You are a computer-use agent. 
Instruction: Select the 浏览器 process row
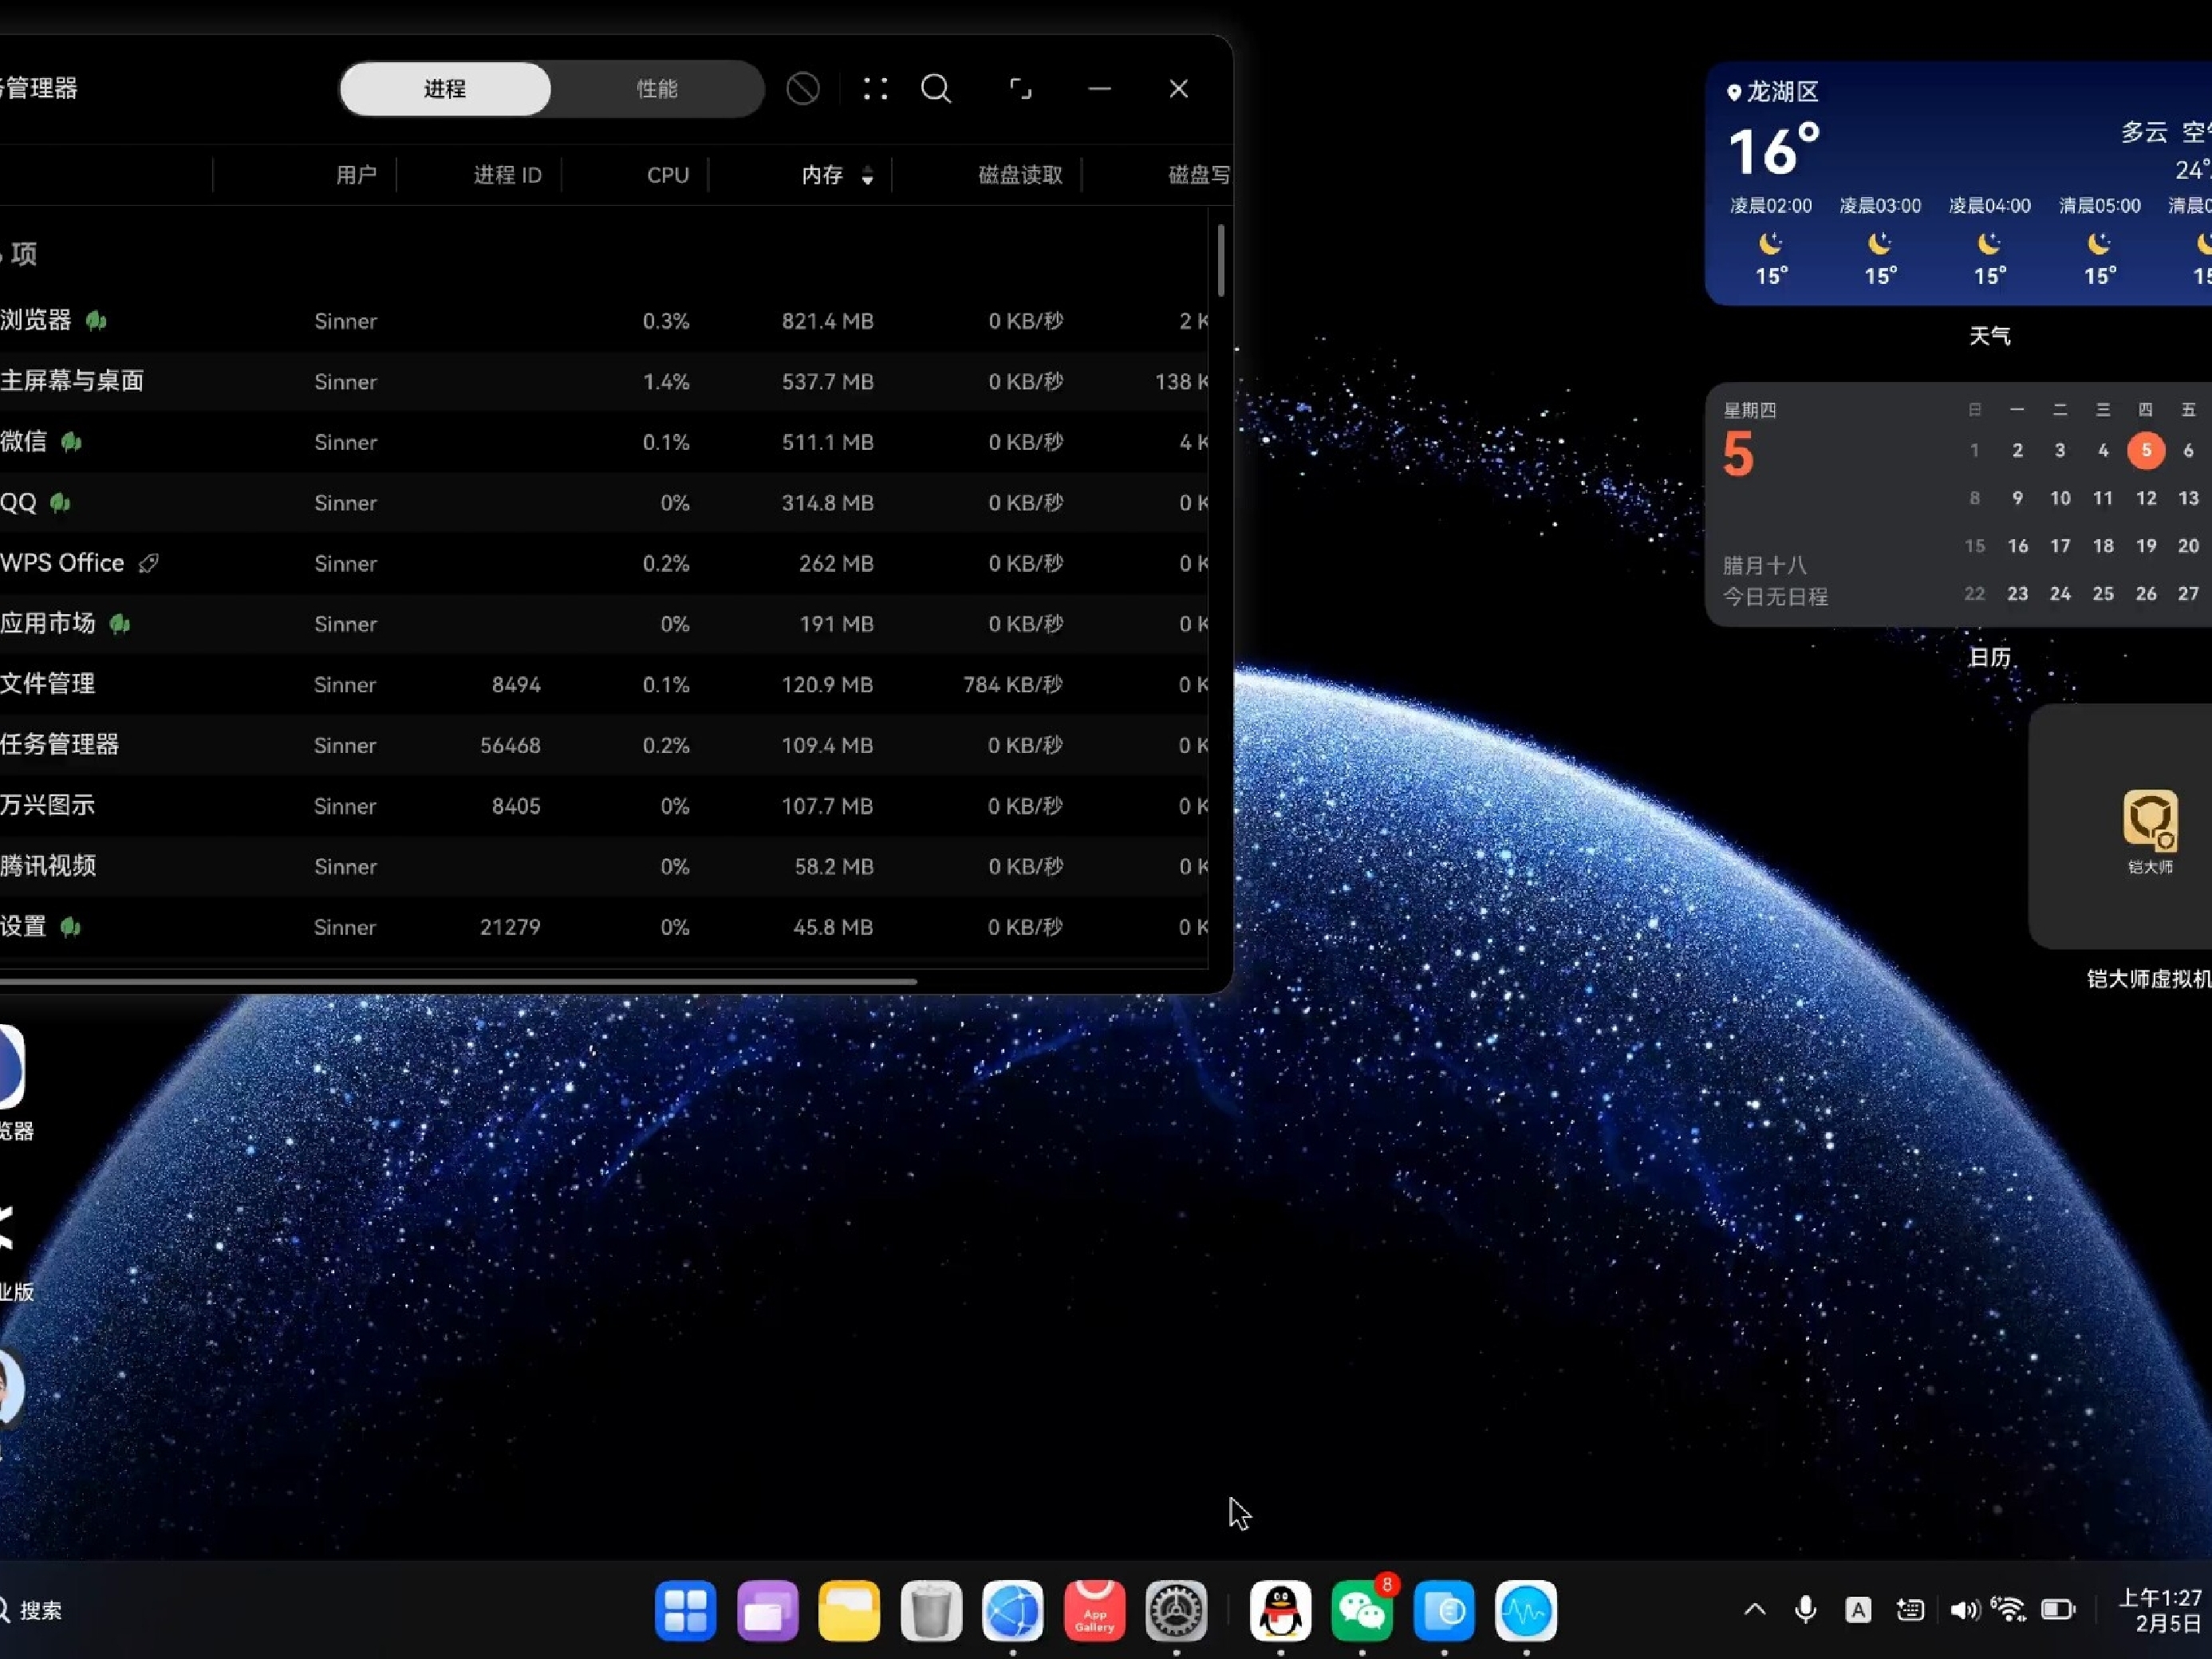click(x=604, y=321)
